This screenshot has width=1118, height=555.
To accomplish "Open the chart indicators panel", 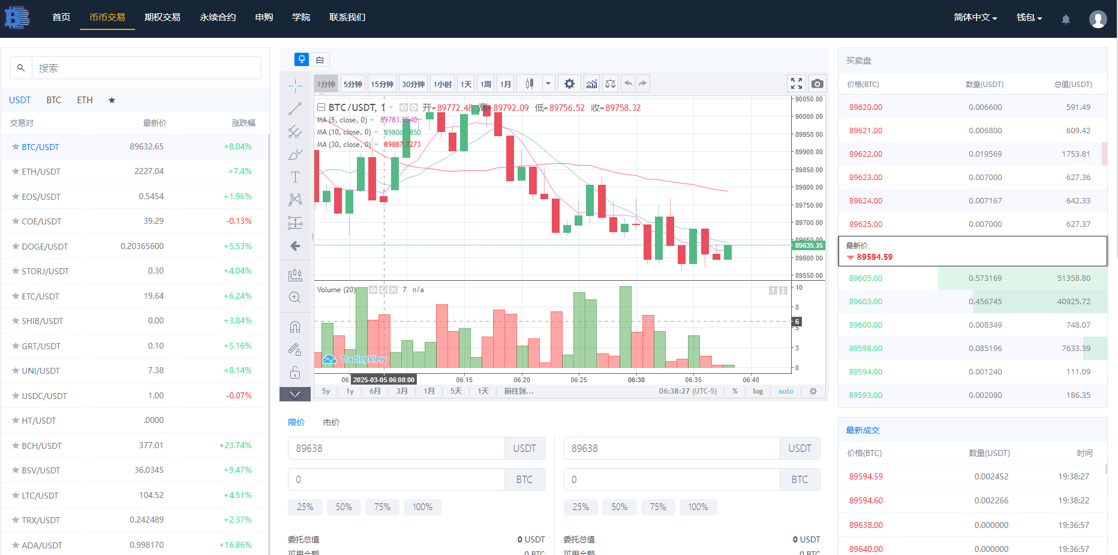I will (591, 84).
